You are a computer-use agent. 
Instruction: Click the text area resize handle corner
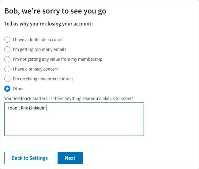click(142, 134)
